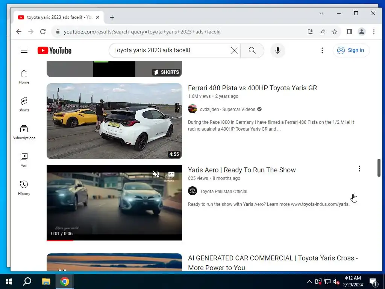Open the YouTube hamburger guide menu

point(24,50)
